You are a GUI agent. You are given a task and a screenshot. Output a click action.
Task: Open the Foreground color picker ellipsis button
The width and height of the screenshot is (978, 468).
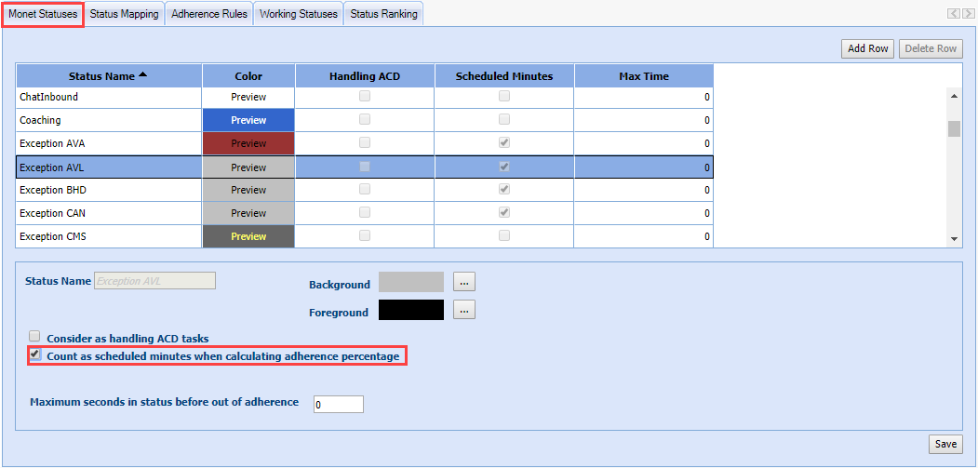tap(463, 310)
